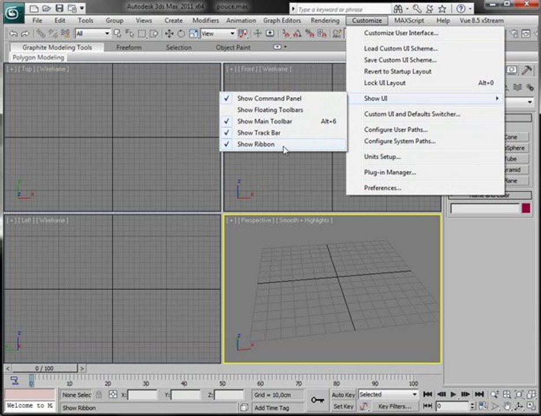This screenshot has width=541, height=416.
Task: Click the Zoom viewport navigation icon
Action: [494, 394]
